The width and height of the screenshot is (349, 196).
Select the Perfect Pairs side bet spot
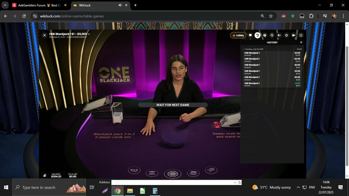193,173
